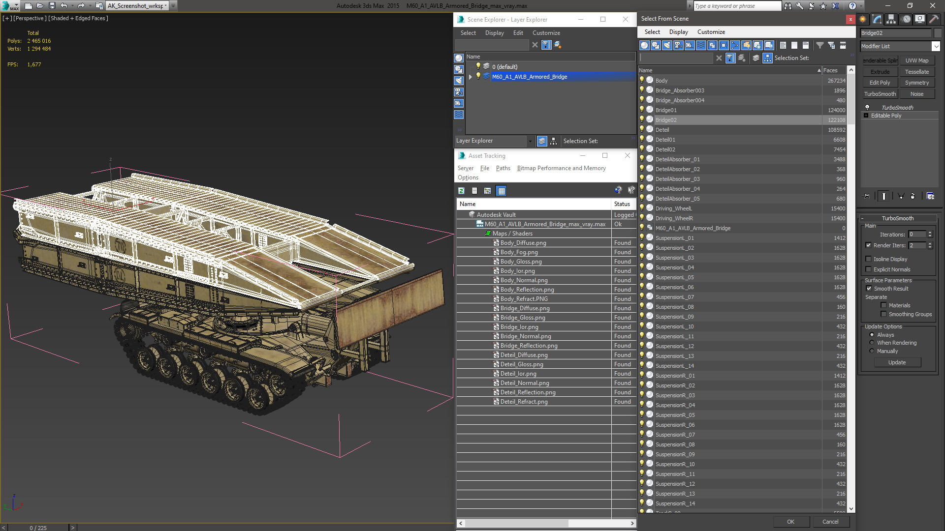Screen dimensions: 945x531
Task: Open Scene Explorer Edit menu
Action: pos(518,33)
